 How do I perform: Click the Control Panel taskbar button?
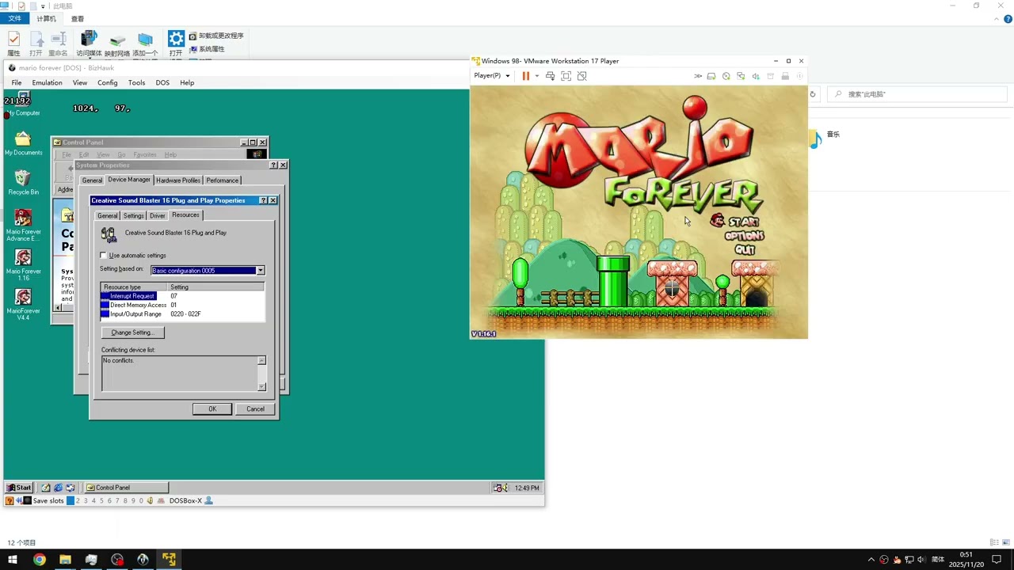[x=126, y=488]
